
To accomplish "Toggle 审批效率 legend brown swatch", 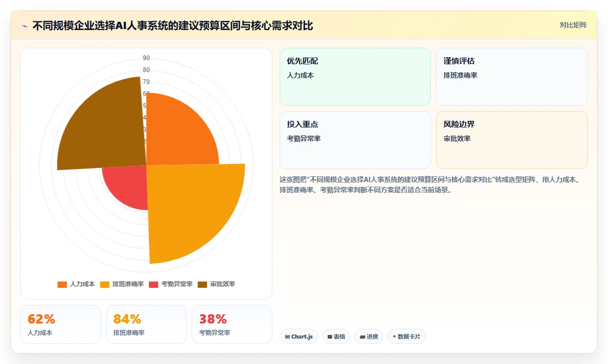I will 202,285.
